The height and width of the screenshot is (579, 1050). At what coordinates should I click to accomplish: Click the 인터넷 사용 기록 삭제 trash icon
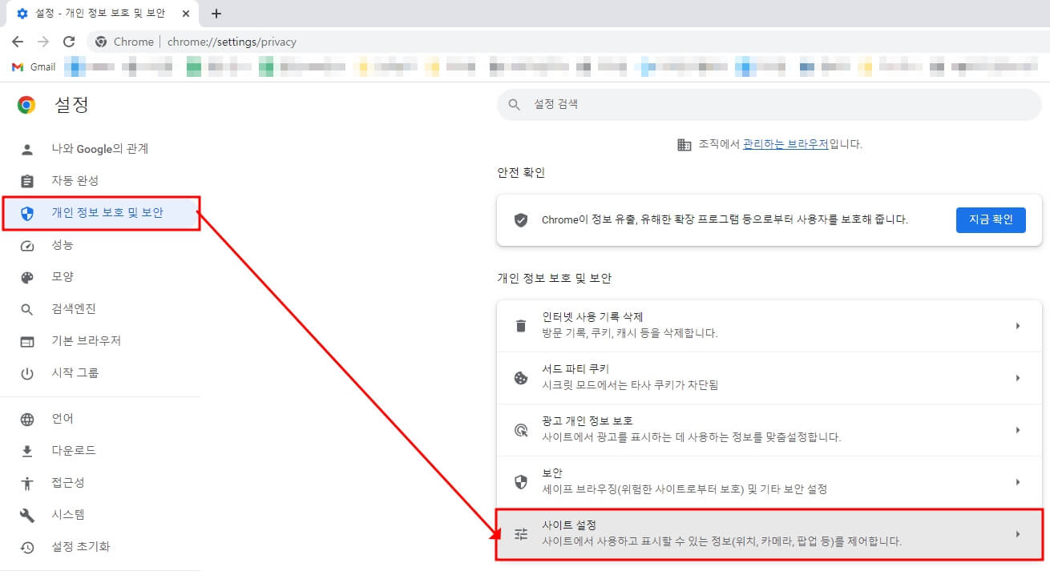pyautogui.click(x=521, y=325)
